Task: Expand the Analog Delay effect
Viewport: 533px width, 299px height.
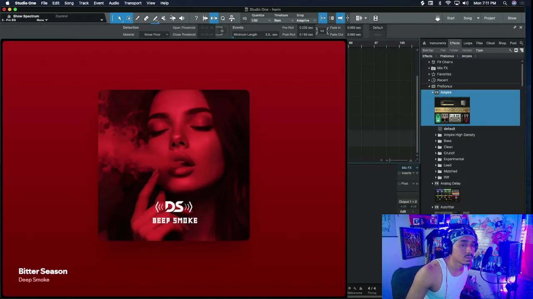Action: click(433, 184)
